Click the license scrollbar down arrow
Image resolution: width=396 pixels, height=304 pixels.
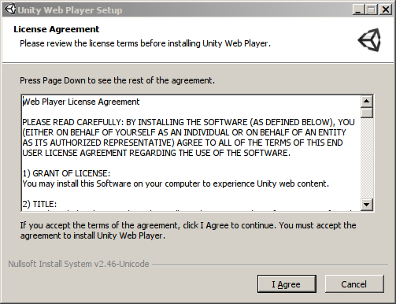[x=367, y=204]
